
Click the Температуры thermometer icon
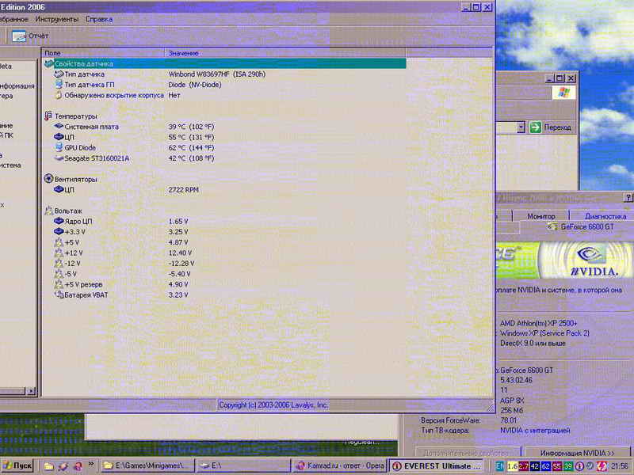[48, 116]
